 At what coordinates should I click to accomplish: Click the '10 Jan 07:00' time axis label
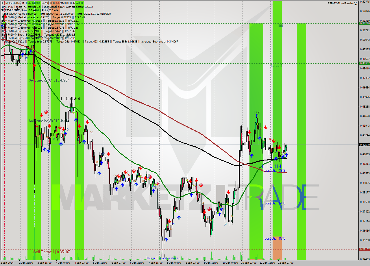230,263
